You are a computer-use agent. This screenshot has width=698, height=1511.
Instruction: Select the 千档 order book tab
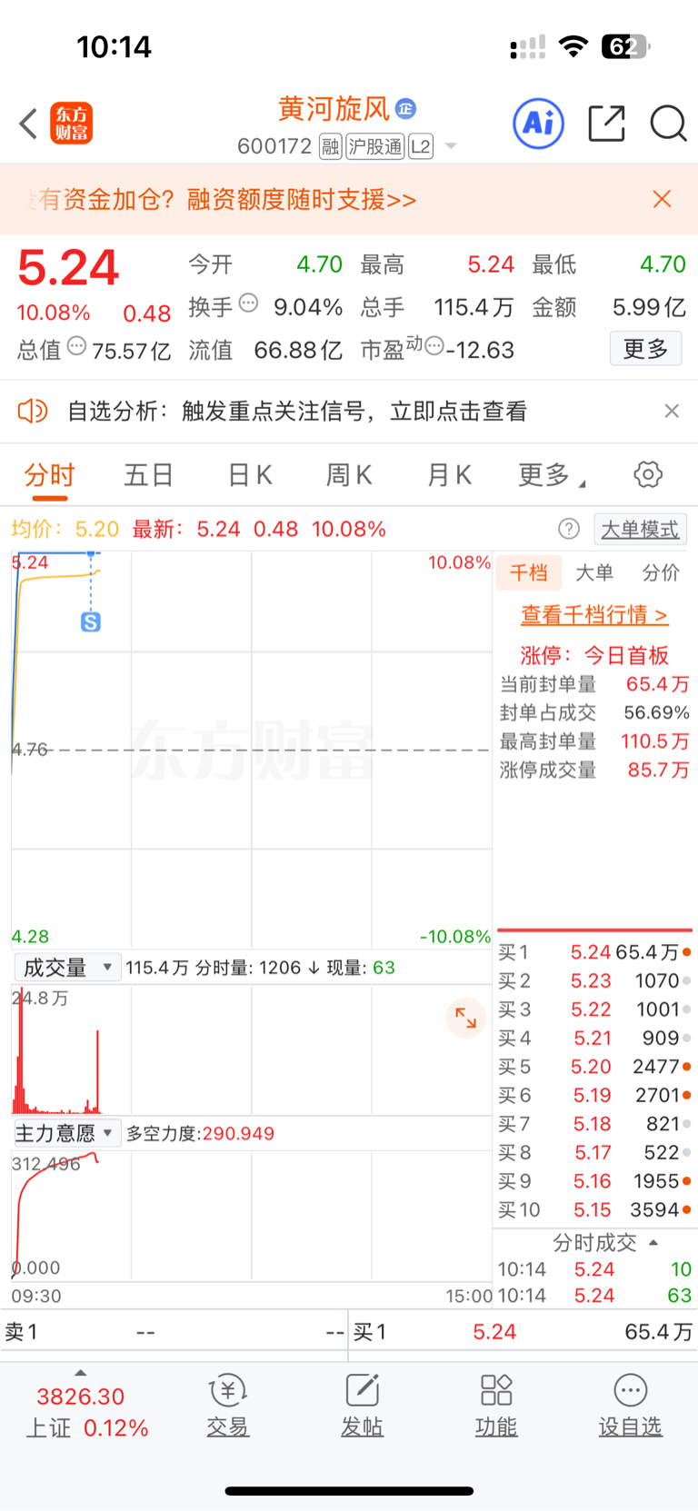tap(528, 572)
